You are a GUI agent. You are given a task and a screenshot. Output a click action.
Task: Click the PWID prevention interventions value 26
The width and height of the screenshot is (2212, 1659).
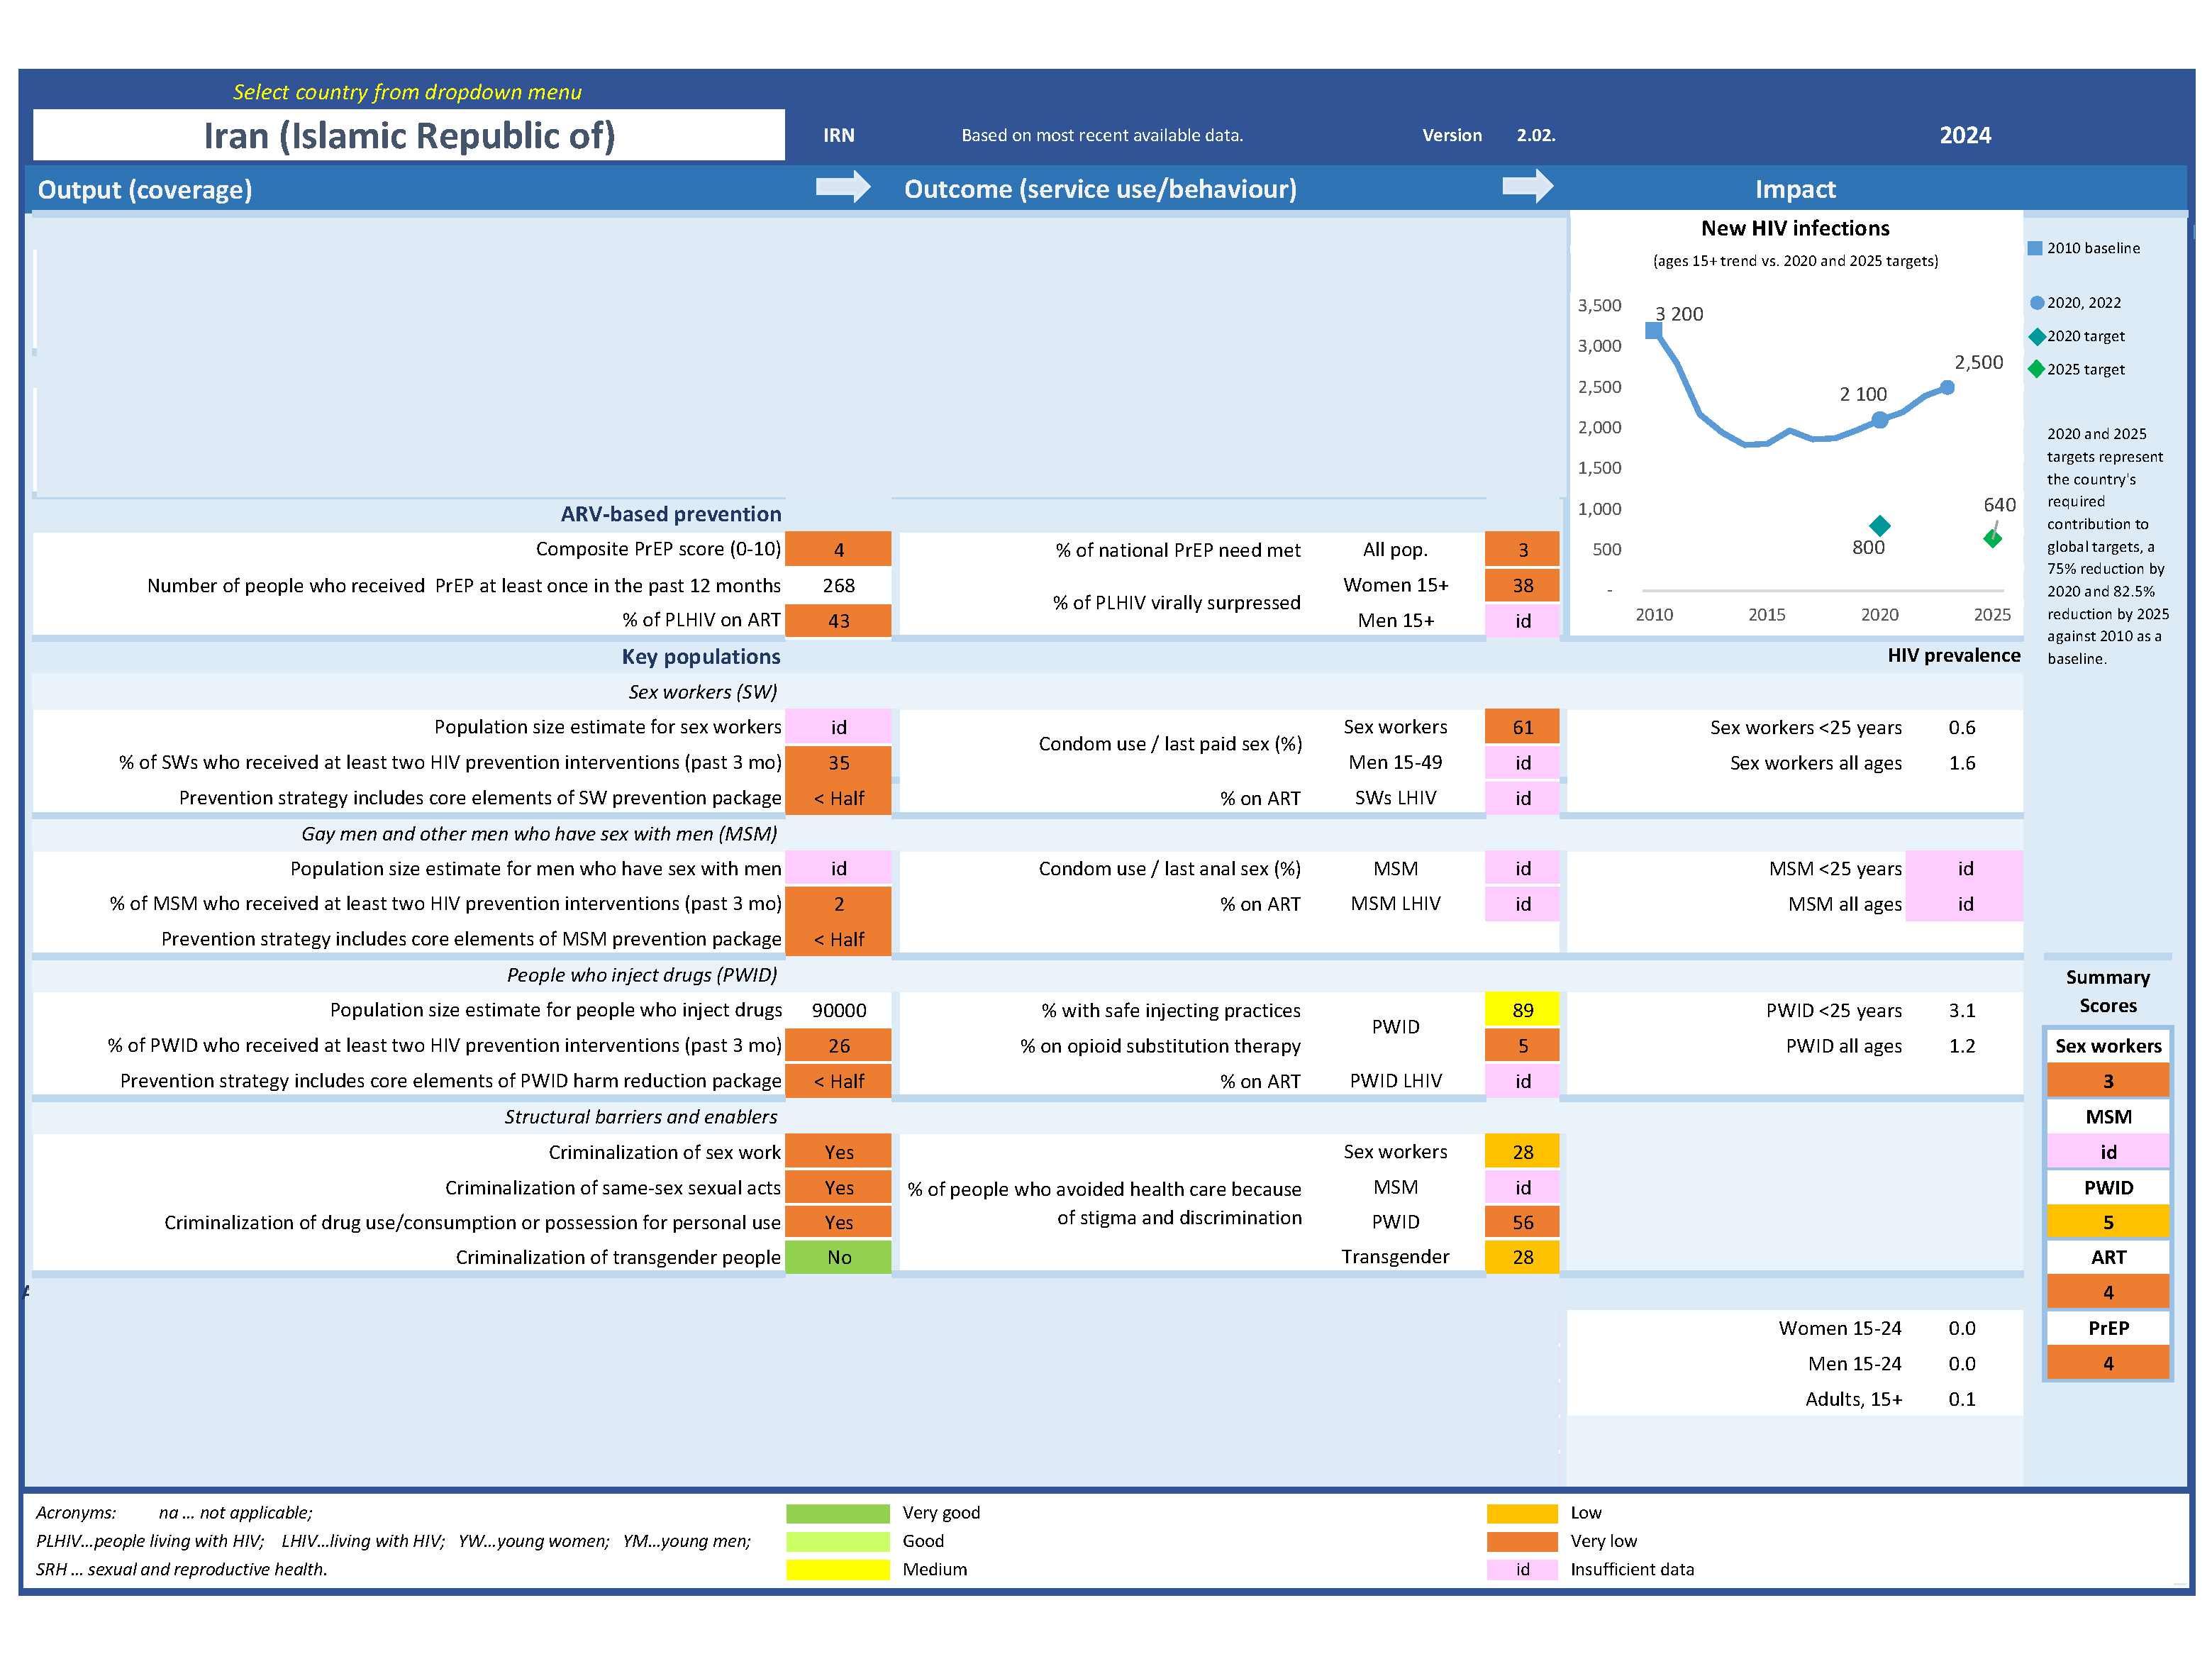pyautogui.click(x=838, y=1045)
